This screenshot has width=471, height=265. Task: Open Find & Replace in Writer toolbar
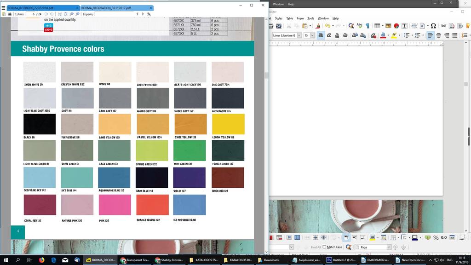(x=351, y=26)
